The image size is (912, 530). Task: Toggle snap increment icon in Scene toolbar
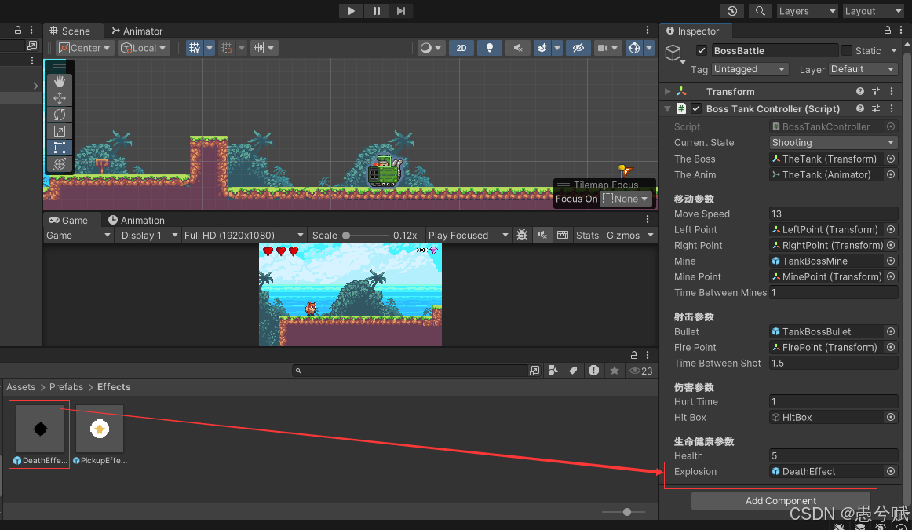pyautogui.click(x=227, y=48)
